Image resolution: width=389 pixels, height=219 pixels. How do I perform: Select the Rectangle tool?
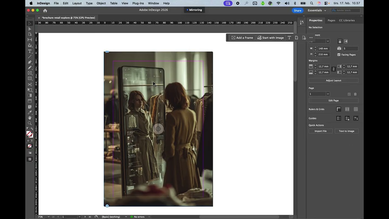(30, 79)
